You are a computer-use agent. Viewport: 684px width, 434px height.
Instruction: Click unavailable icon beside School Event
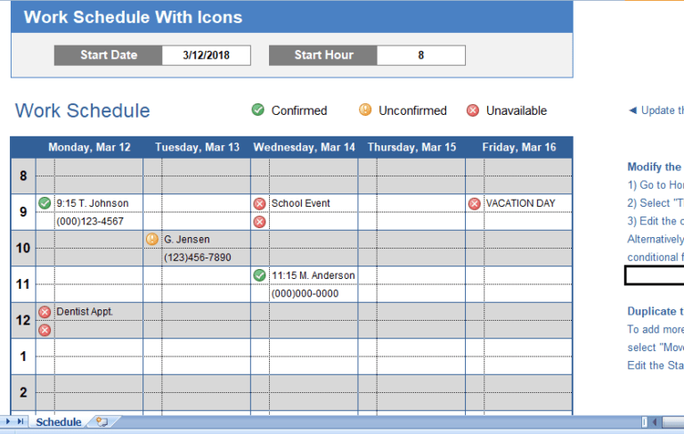tap(259, 203)
